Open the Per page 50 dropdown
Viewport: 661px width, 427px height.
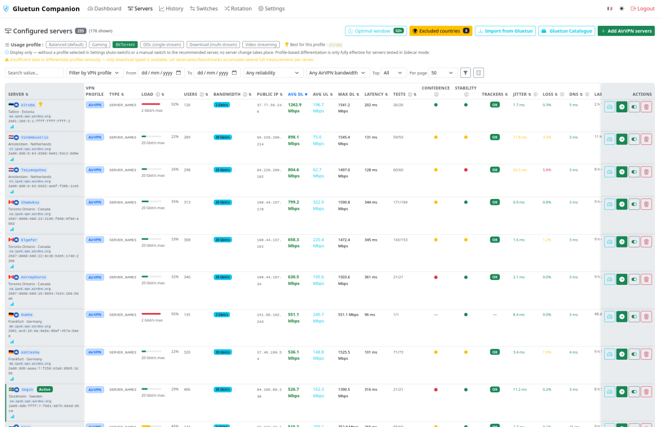point(443,73)
